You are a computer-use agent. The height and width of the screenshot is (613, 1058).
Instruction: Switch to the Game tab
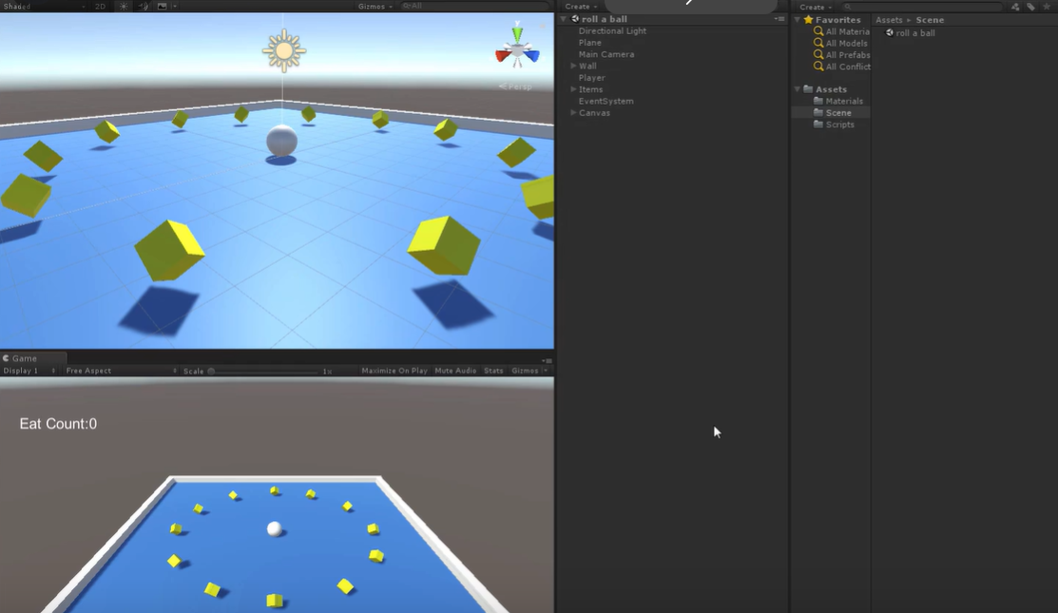pos(24,358)
